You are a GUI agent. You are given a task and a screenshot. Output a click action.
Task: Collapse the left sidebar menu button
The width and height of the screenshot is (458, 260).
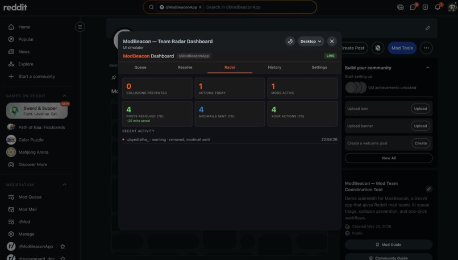point(80,27)
